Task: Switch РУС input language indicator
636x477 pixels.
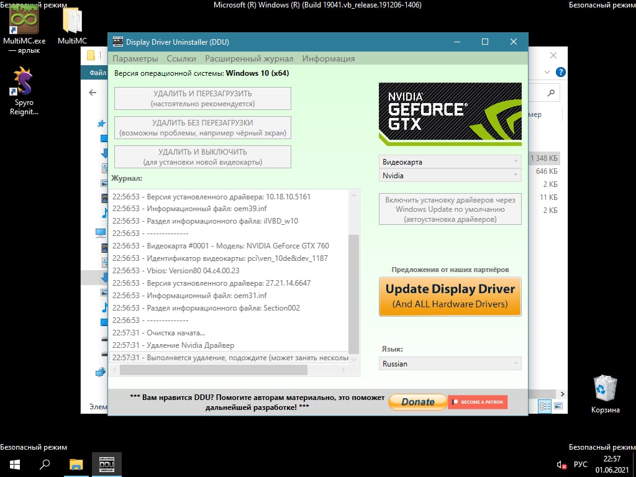Action: pyautogui.click(x=581, y=465)
